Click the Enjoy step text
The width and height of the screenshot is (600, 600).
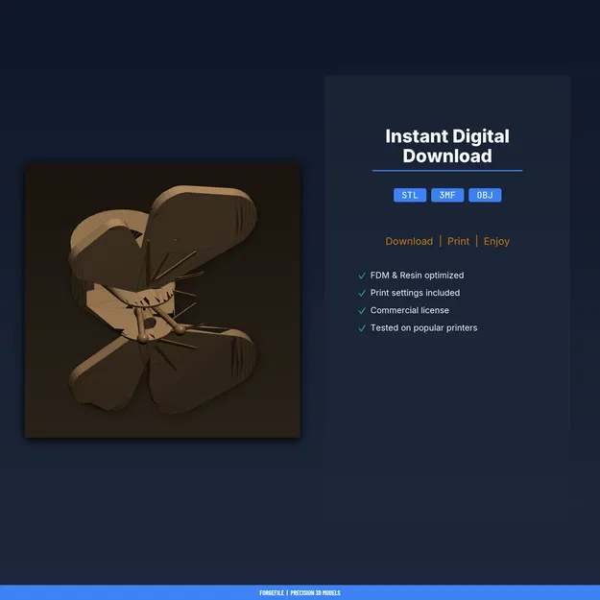[496, 242]
